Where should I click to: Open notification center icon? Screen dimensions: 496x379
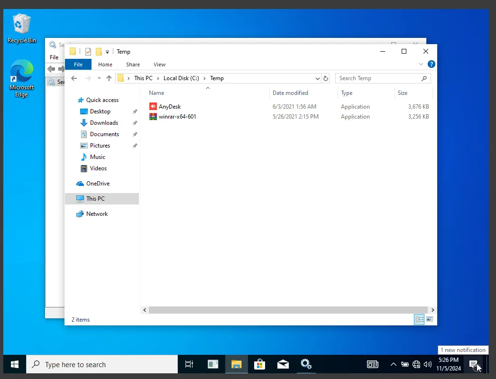(474, 364)
